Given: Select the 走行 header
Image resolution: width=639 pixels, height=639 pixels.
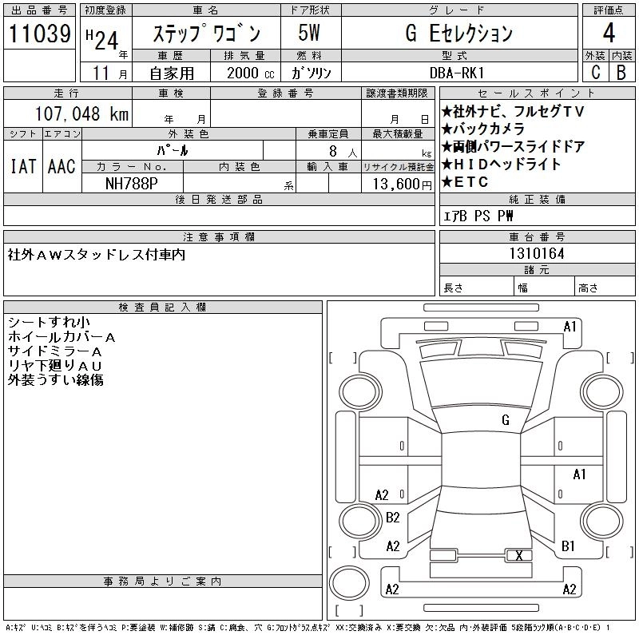Looking at the screenshot, I should 67,93.
